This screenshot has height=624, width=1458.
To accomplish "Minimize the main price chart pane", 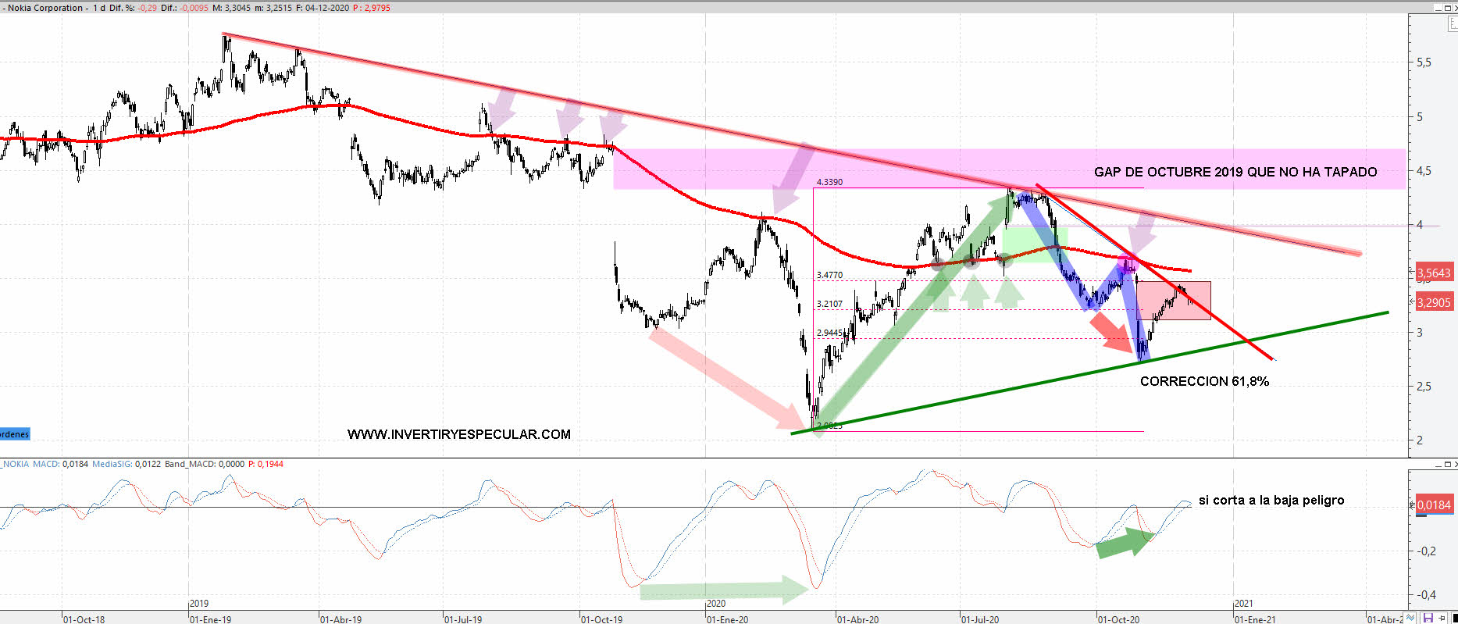I will (x=1438, y=7).
